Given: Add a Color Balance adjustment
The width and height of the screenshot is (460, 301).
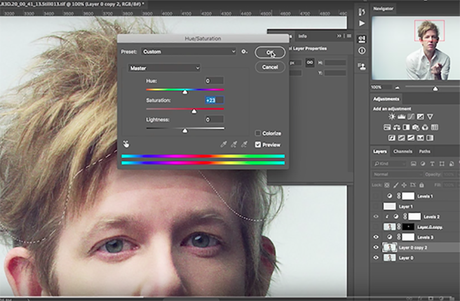Looking at the screenshot, I should (396, 127).
